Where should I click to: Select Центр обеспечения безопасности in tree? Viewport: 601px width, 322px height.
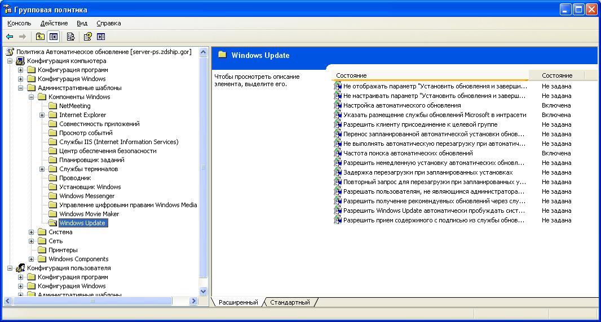point(108,151)
